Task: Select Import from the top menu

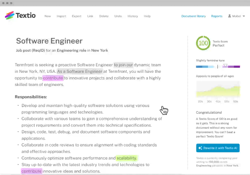Action: [x=61, y=16]
